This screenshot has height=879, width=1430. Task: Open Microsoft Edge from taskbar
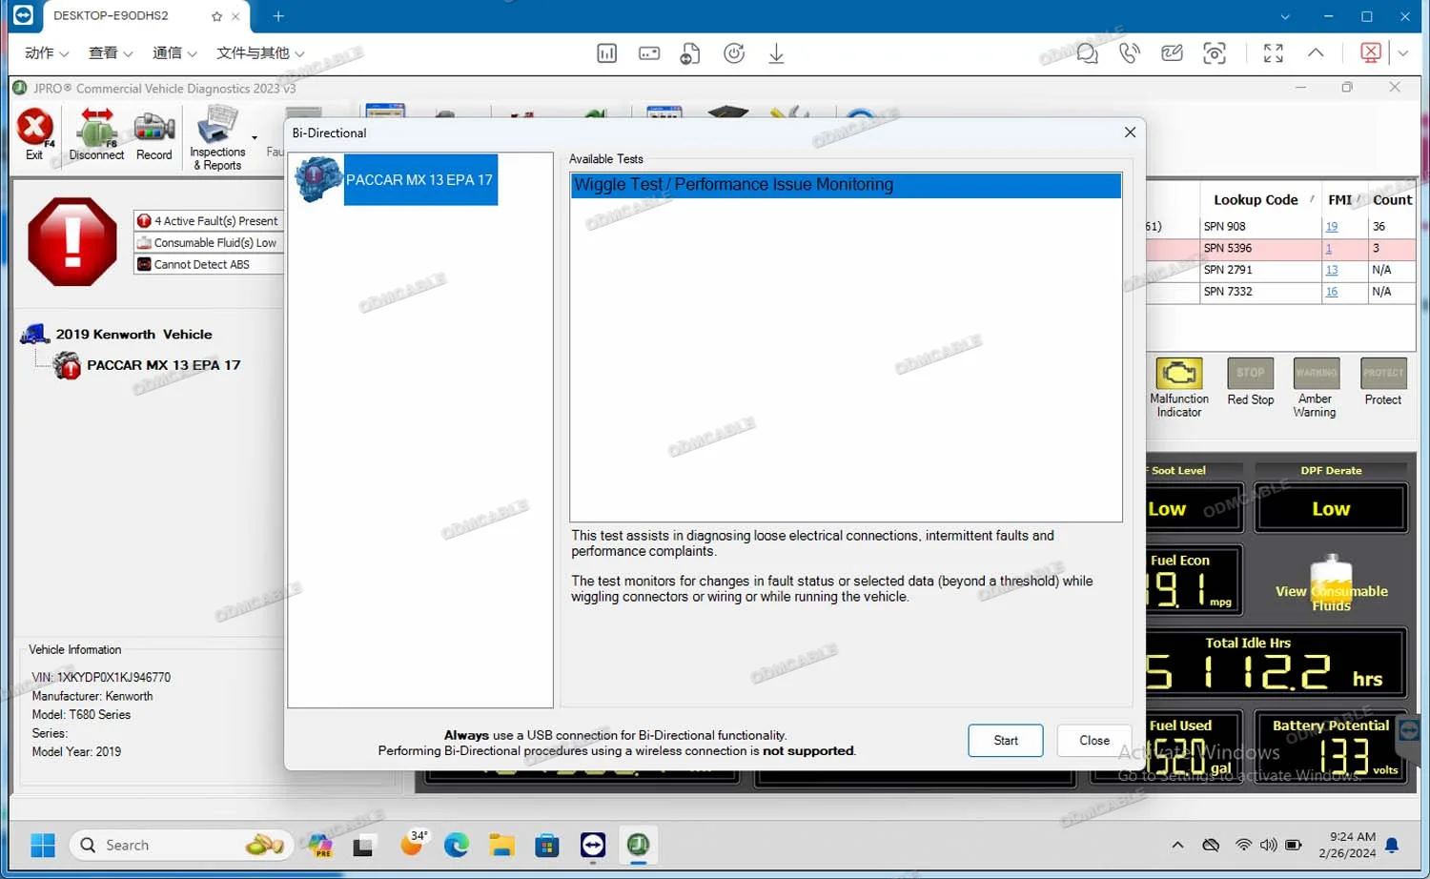(457, 845)
